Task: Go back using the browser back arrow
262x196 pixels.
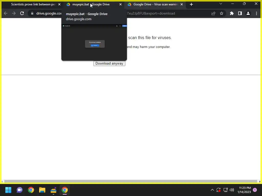Action: 6,13
